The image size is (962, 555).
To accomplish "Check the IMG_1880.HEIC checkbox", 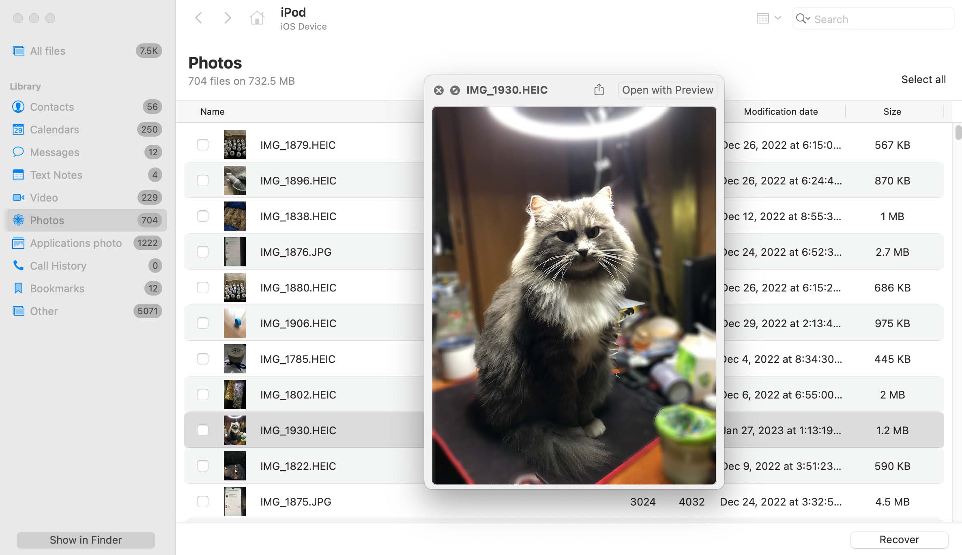I will (203, 287).
